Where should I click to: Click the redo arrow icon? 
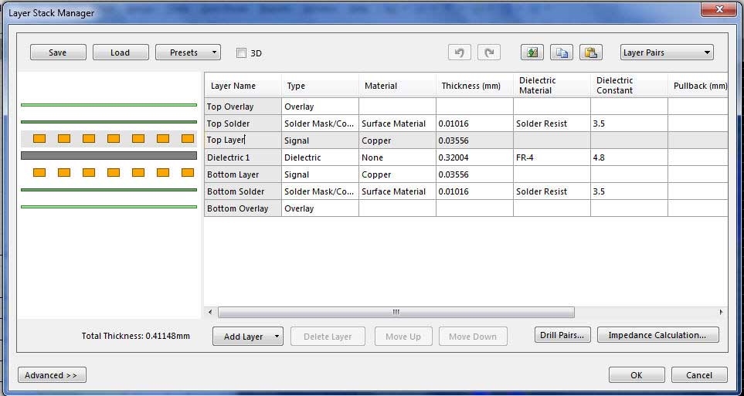[488, 52]
